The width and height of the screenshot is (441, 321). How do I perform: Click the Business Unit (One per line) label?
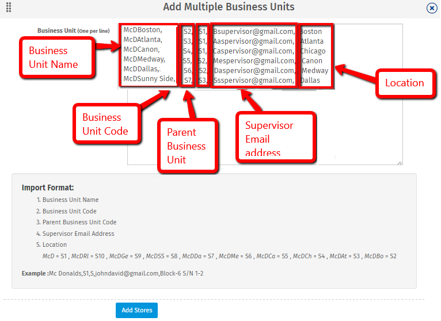(x=74, y=30)
